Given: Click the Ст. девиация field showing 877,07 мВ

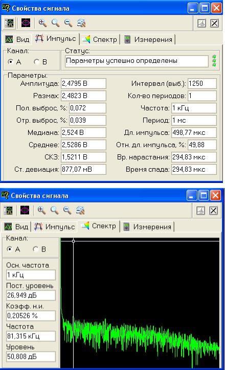Looking at the screenshot, I should click(83, 170).
